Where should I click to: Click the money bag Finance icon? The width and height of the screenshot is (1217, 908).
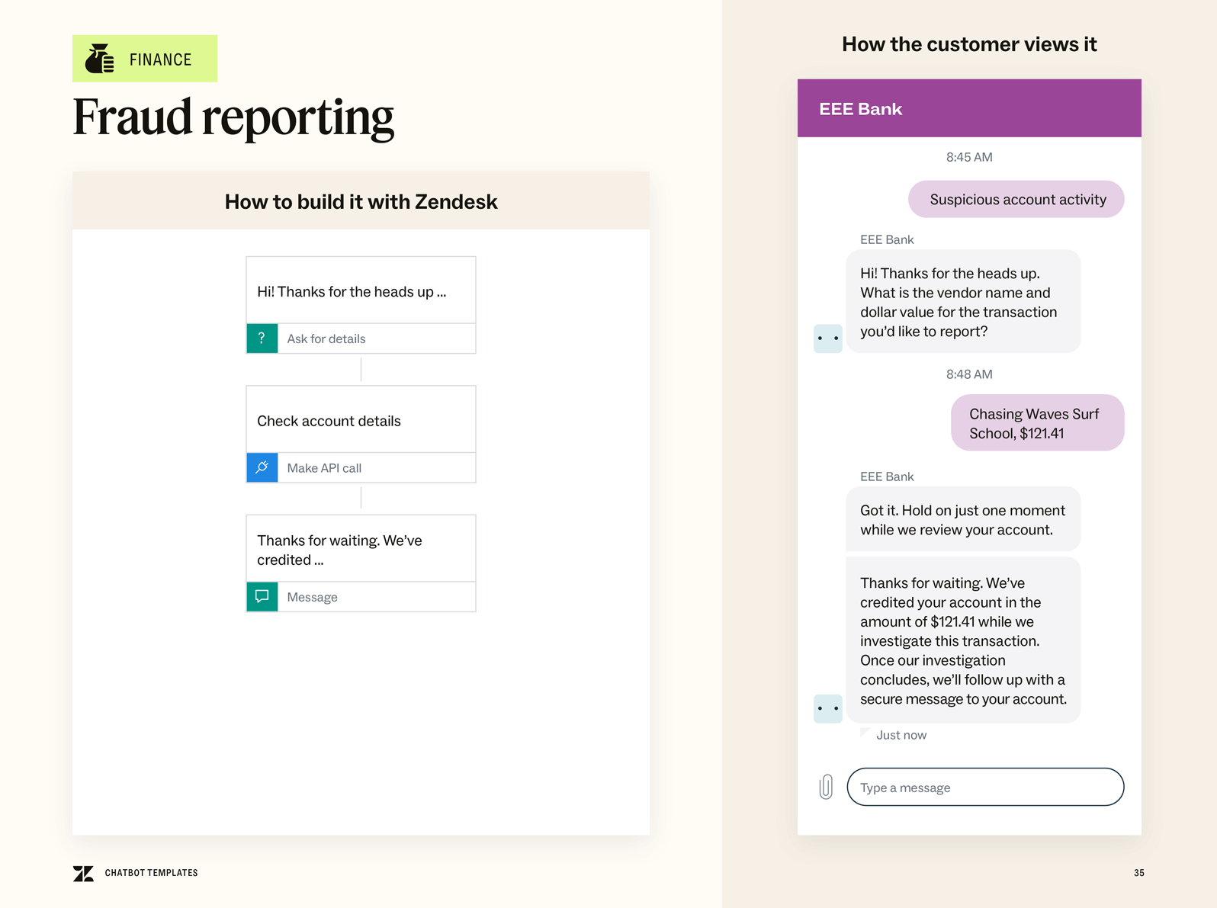(x=100, y=59)
